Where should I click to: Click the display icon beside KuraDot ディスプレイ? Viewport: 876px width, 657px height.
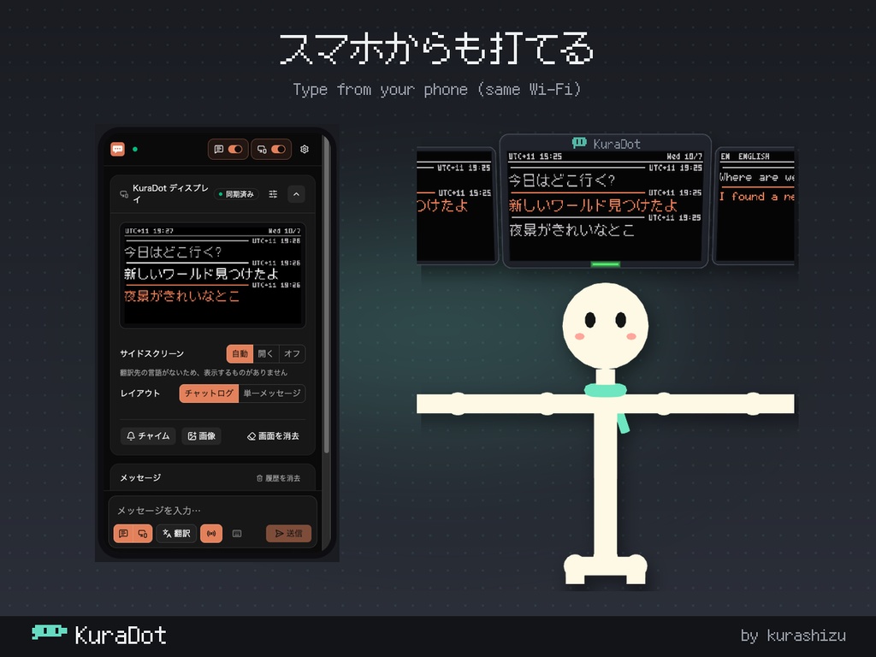[x=124, y=194]
